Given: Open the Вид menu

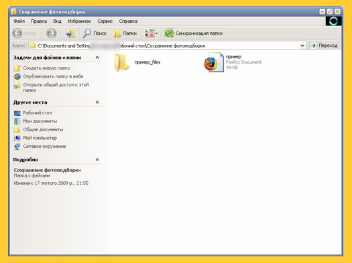Looking at the screenshot, I should tap(57, 21).
